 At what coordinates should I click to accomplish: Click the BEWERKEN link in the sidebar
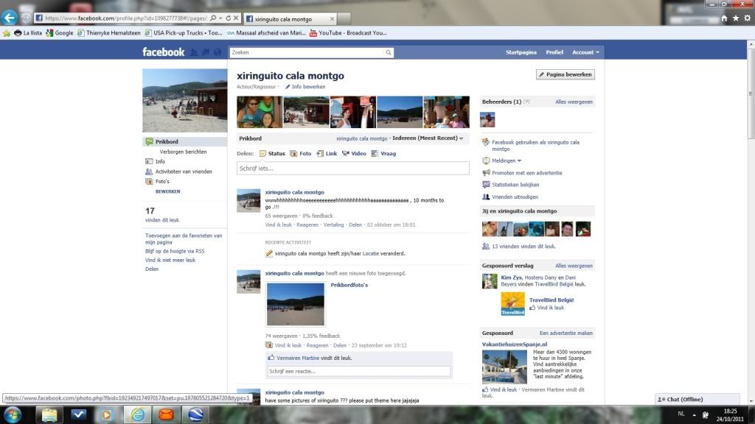click(167, 191)
